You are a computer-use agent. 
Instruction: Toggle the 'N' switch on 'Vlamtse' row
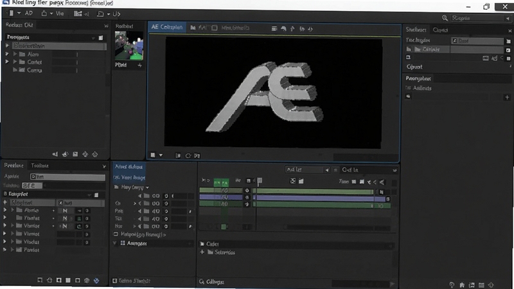tap(65, 226)
